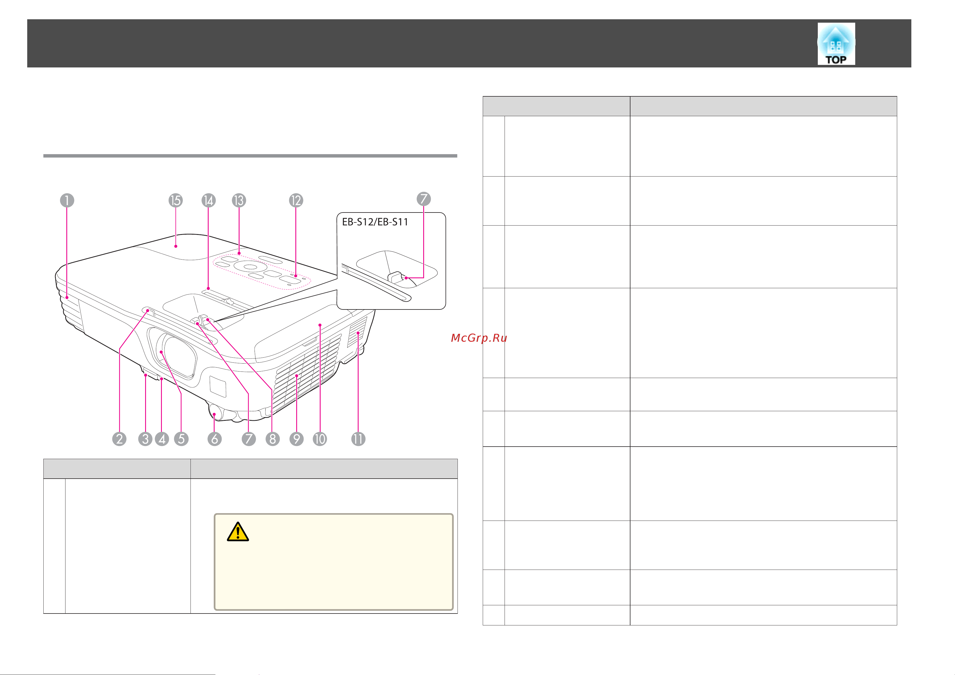Click callout number 7 above the EB-S12/EB-S11 inset
Image resolution: width=955 pixels, height=675 pixels.
pos(423,199)
